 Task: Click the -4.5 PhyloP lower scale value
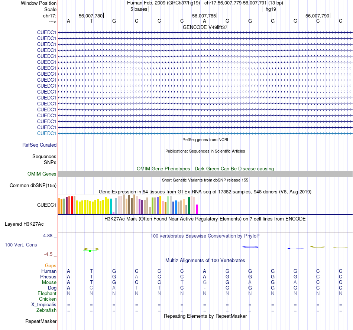[48, 254]
